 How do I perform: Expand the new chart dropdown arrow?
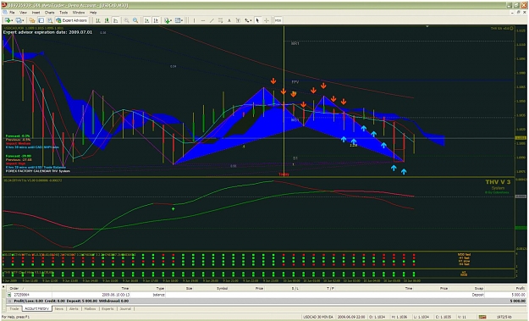(x=12, y=20)
